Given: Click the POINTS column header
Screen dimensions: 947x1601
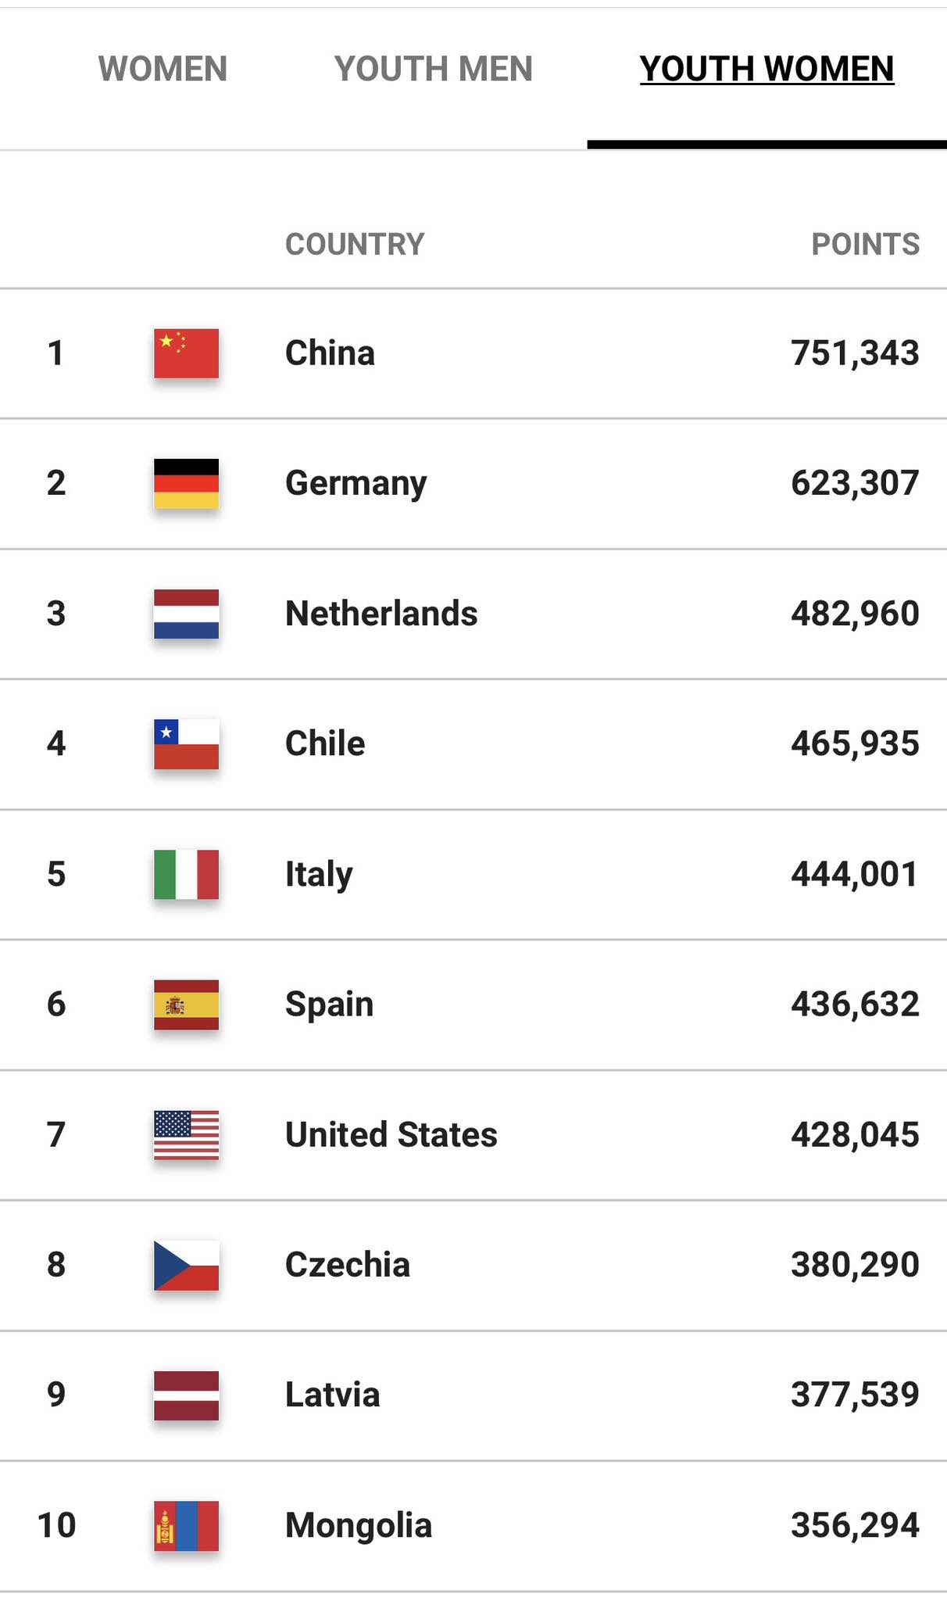Looking at the screenshot, I should point(865,244).
